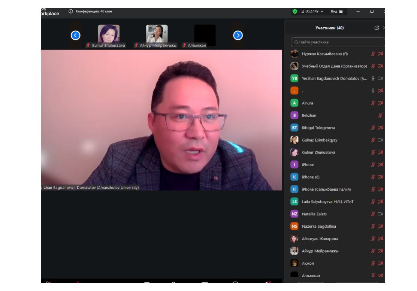Click the YB avatar of Yerzhan Domalatov
The width and height of the screenshot is (417, 291).
[294, 78]
